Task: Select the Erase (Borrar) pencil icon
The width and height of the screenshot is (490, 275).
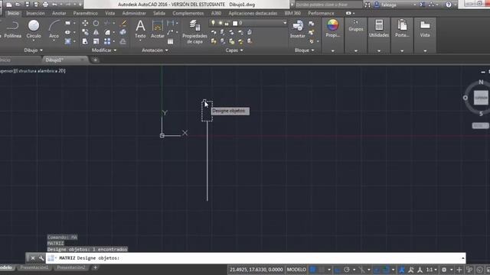Action: (x=123, y=23)
